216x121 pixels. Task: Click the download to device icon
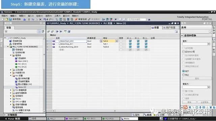(61, 19)
